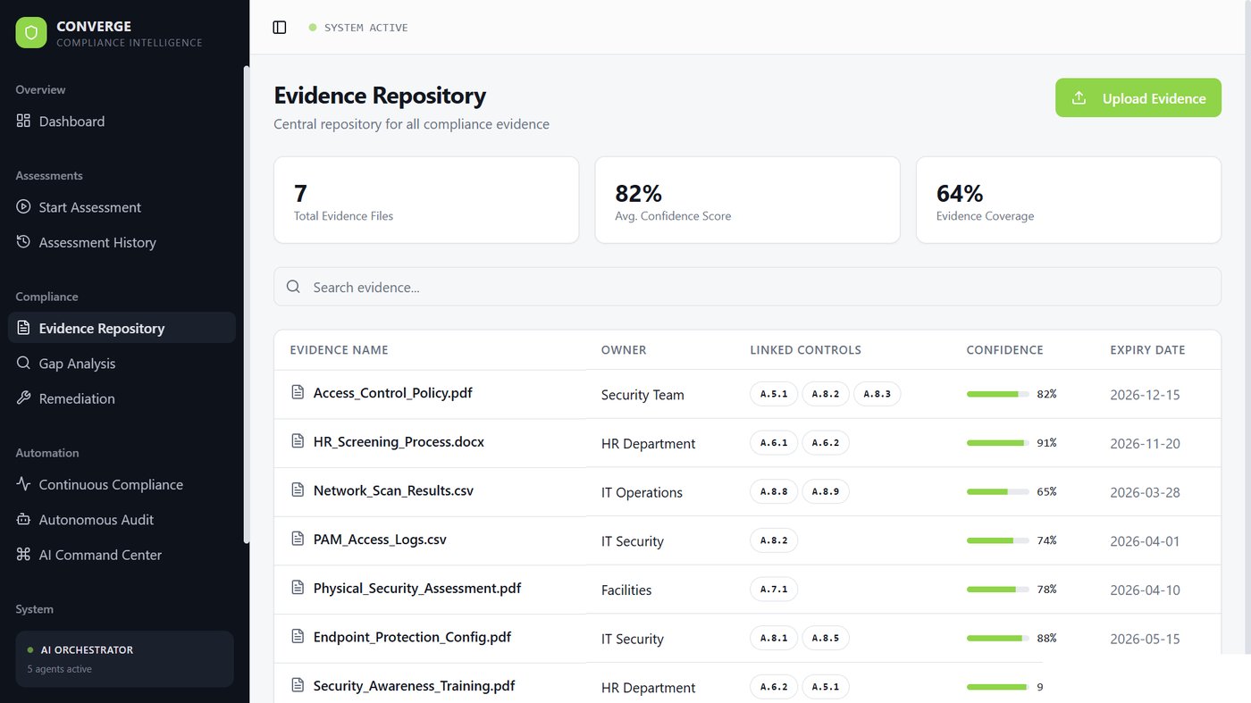The image size is (1251, 703).
Task: Click the Converge shield logo
Action: (31, 33)
